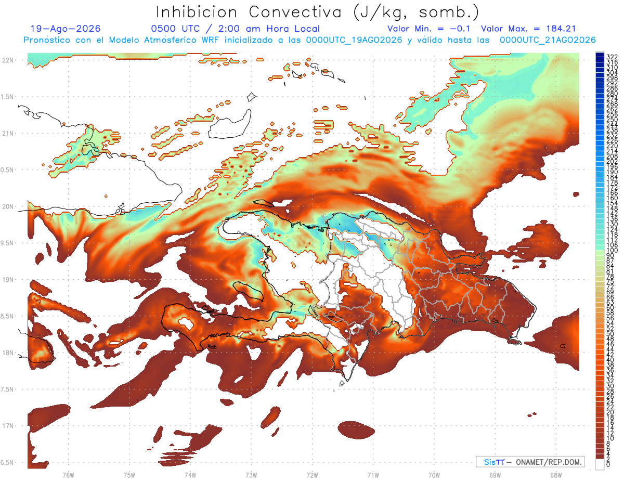The image size is (624, 482).
Task: Click the title "Inhibicion Convectiva (J/kg, somb.)"
Action: coord(318,12)
